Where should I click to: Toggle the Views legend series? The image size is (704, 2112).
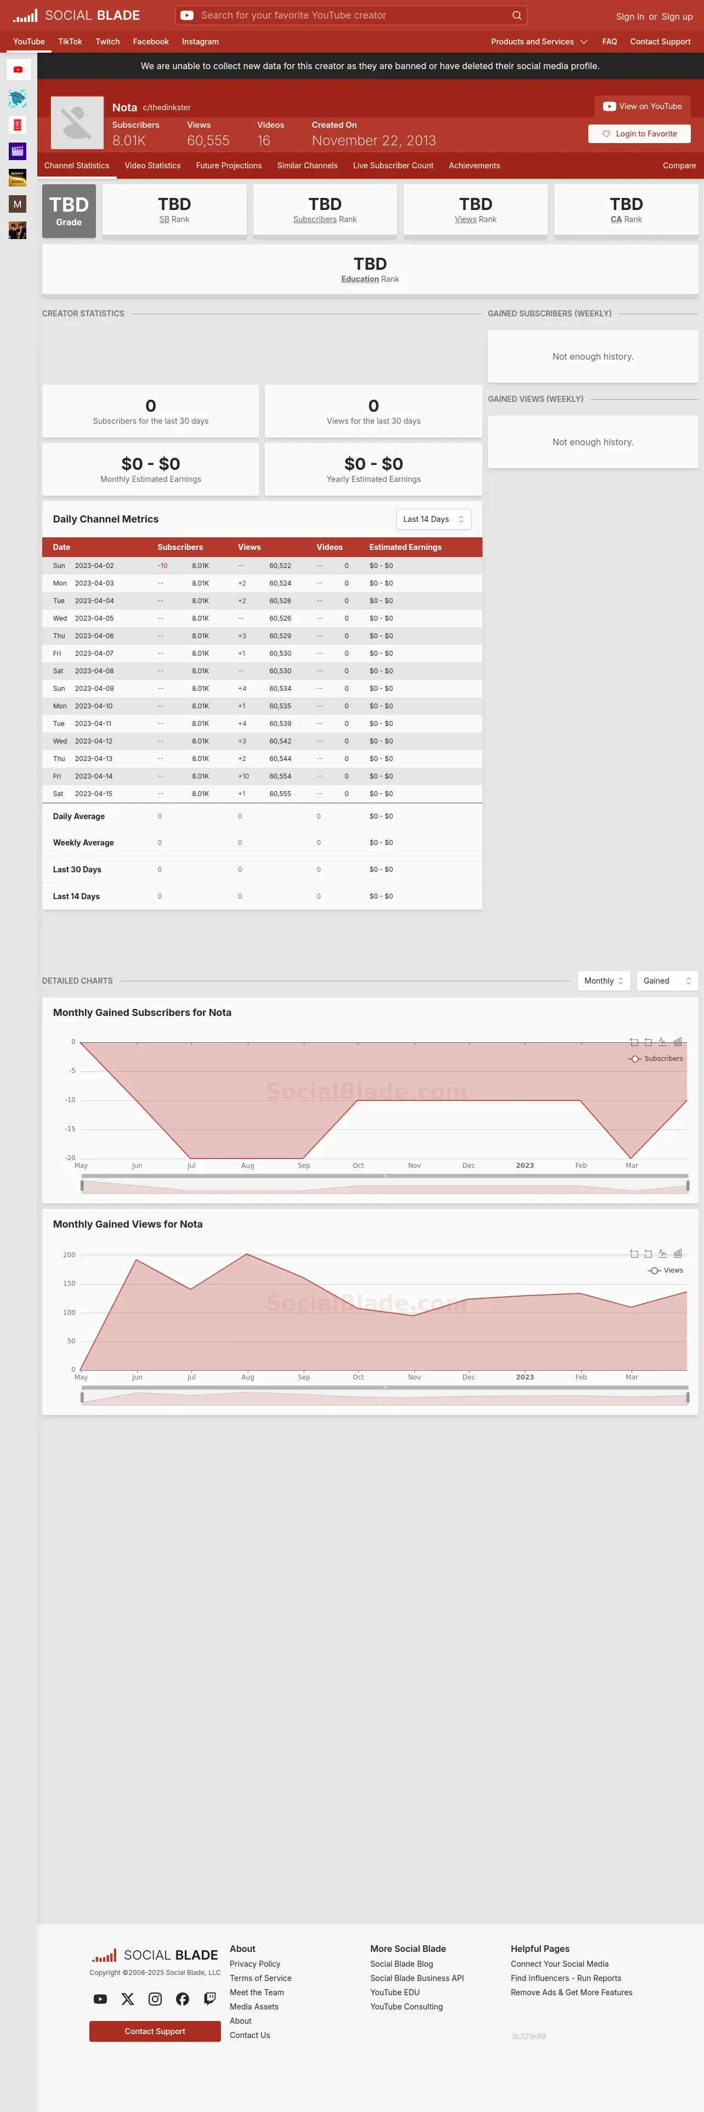(666, 1270)
